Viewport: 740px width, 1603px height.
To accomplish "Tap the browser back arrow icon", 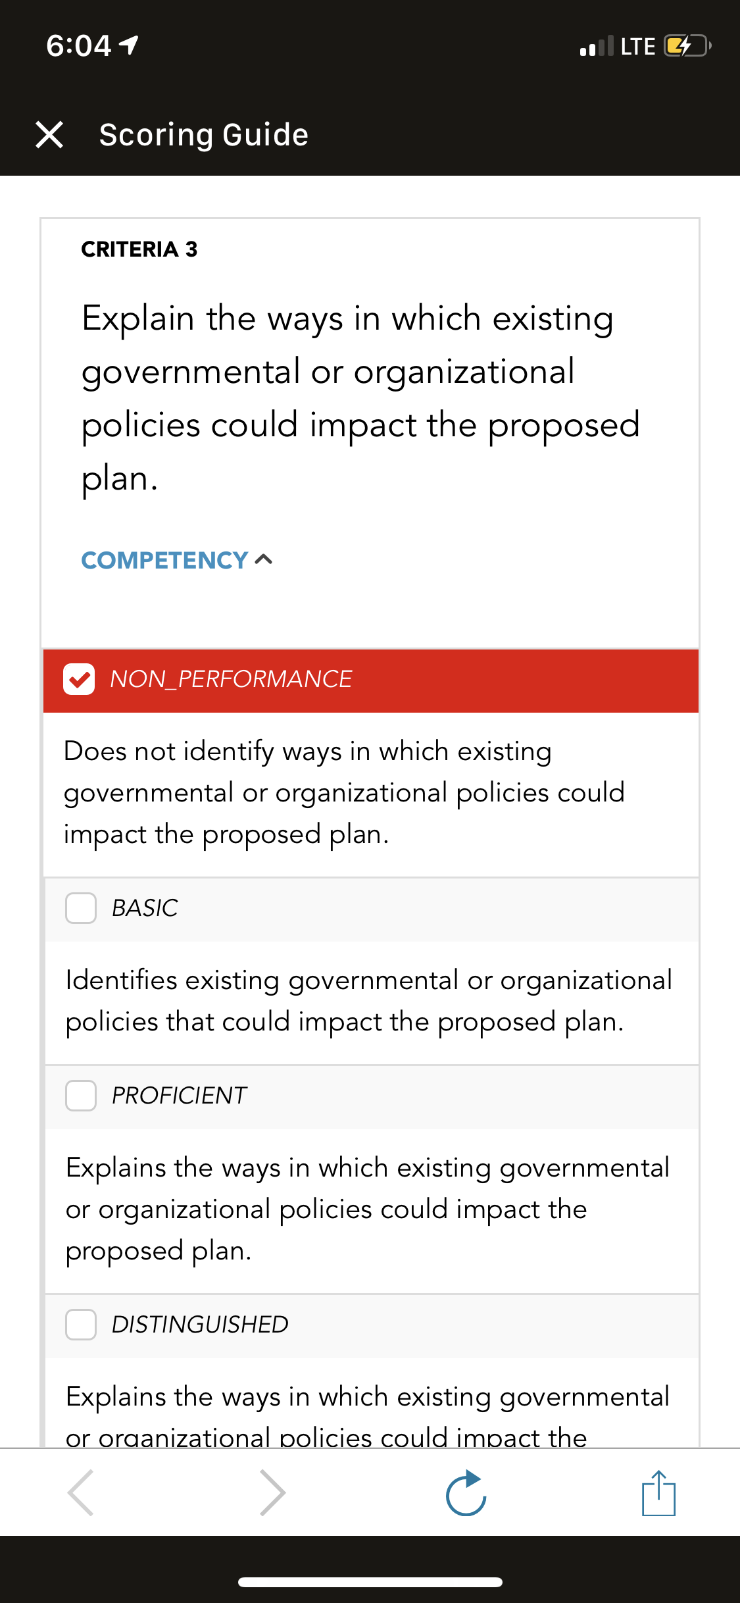I will [x=80, y=1492].
